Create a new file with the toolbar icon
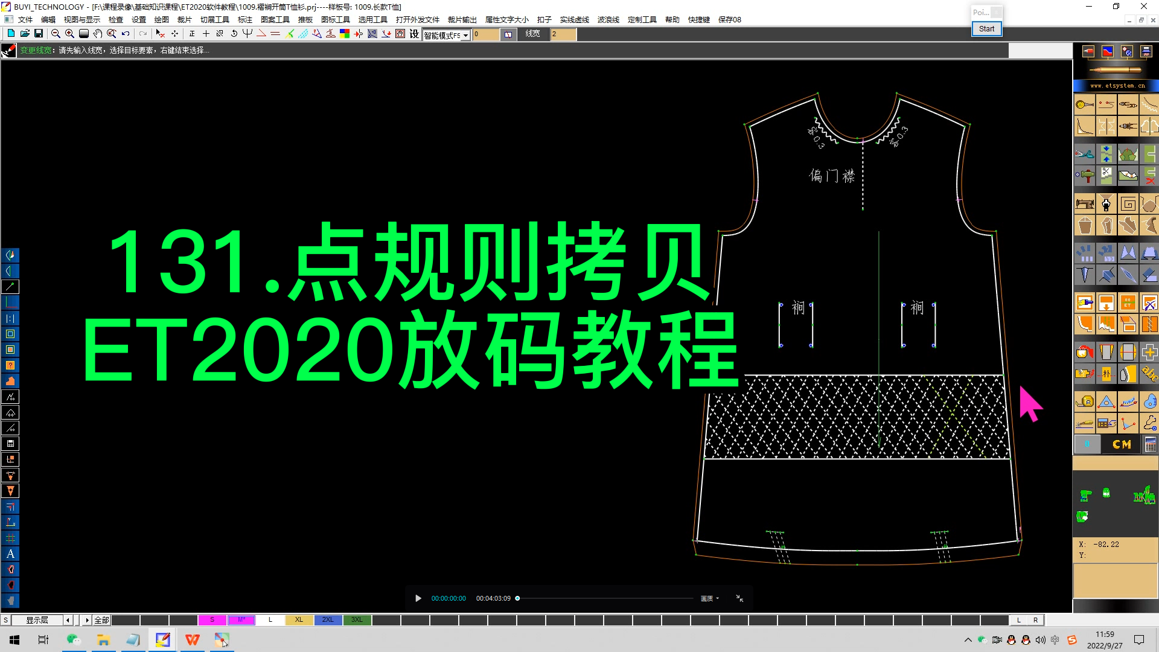This screenshot has width=1159, height=652. (11, 34)
